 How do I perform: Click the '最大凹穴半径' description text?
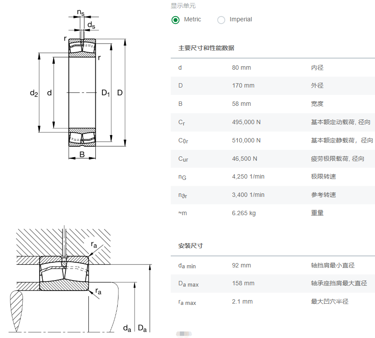[x=330, y=301]
